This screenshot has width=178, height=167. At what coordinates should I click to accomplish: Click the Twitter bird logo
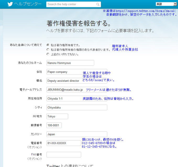coord(10,4)
